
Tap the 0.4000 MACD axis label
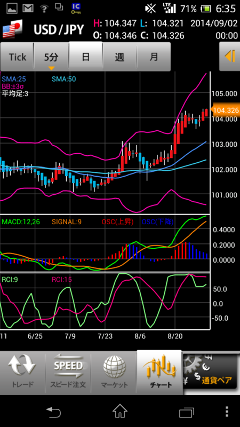coord(224,230)
